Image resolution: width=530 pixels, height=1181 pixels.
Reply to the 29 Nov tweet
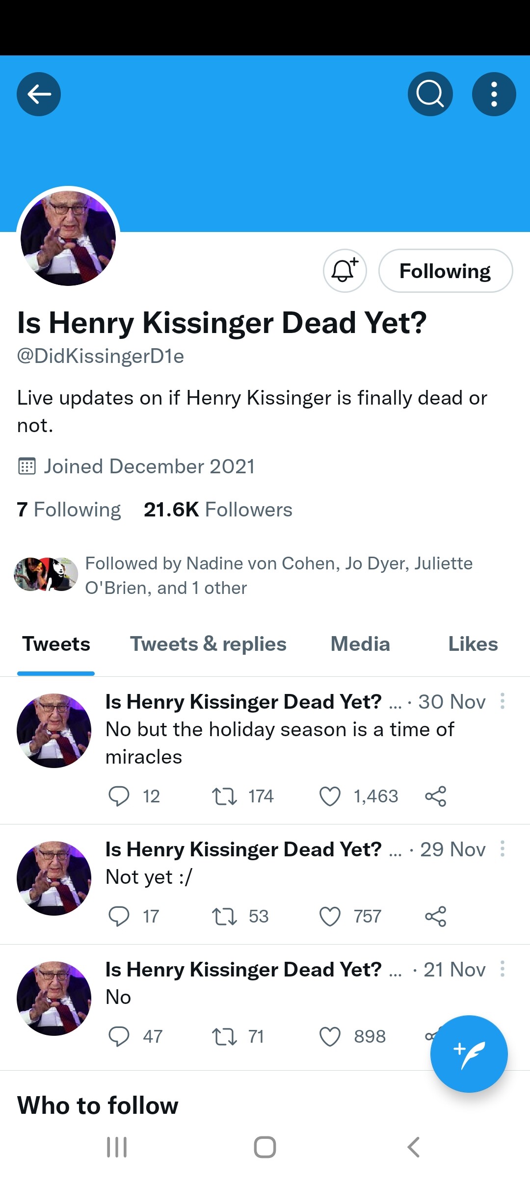(x=119, y=916)
